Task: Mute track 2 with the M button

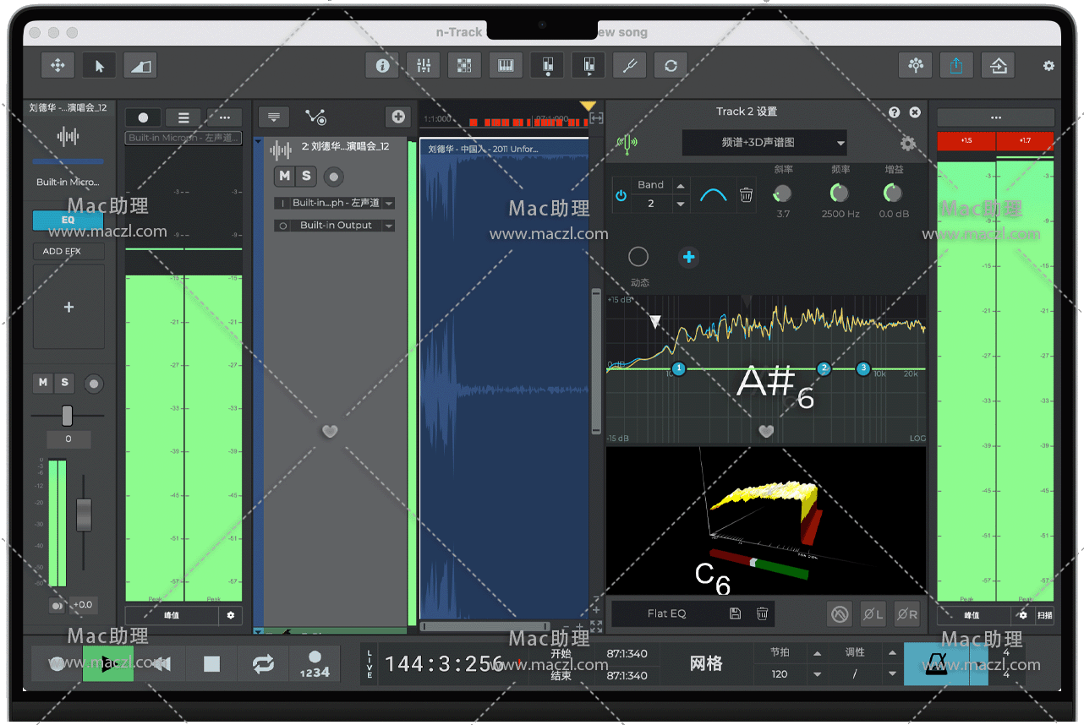Action: [x=284, y=176]
